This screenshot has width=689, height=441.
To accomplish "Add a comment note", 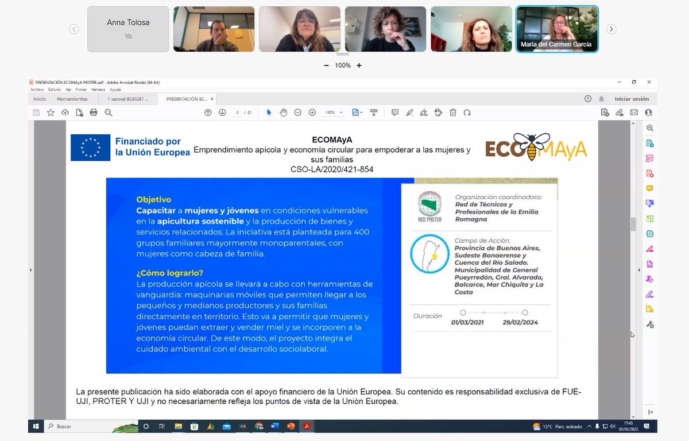I will [x=395, y=113].
